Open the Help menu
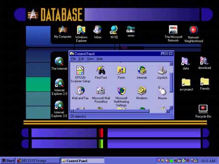Screen dimensions: 219x164 coord(99,59)
